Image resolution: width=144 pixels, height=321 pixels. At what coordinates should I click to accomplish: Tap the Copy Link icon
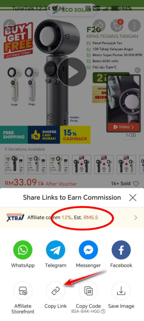56,291
